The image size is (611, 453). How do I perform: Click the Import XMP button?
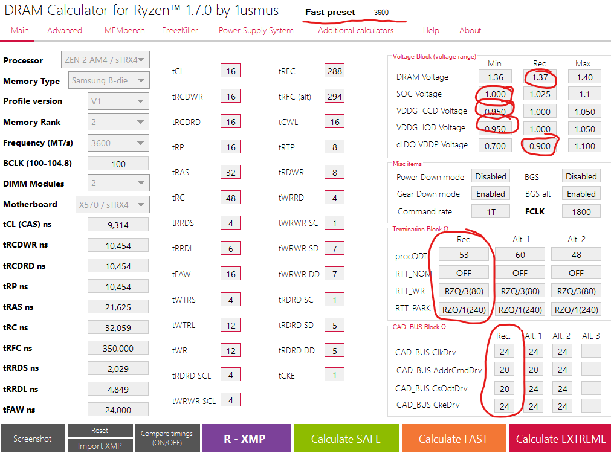100,446
